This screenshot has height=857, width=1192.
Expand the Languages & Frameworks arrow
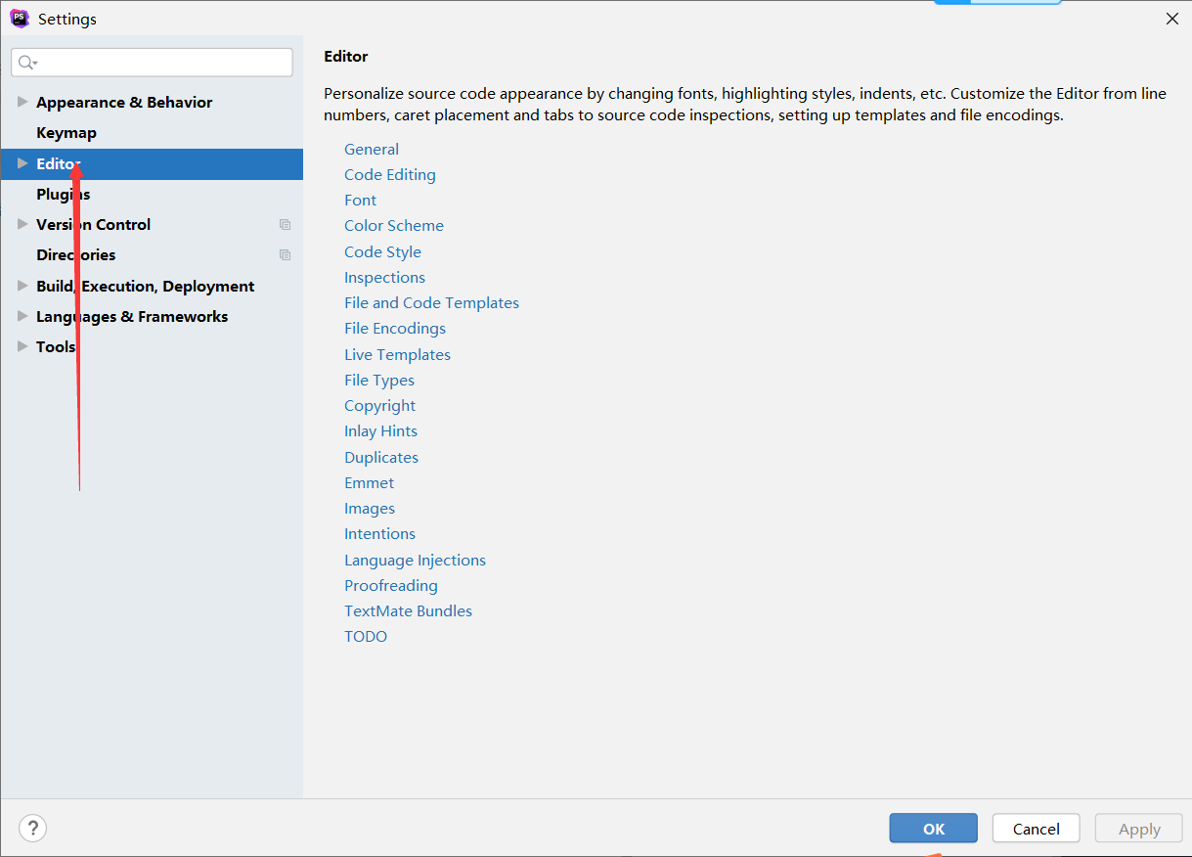point(22,316)
